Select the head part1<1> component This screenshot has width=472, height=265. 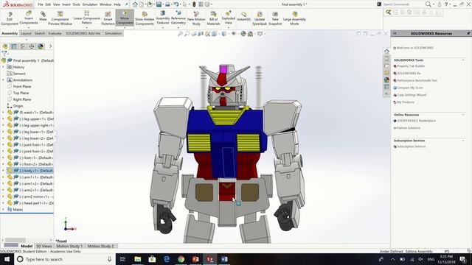[x=37, y=203]
